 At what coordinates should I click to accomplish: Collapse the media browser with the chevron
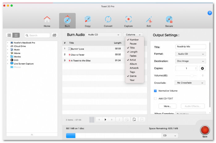[32, 135]
